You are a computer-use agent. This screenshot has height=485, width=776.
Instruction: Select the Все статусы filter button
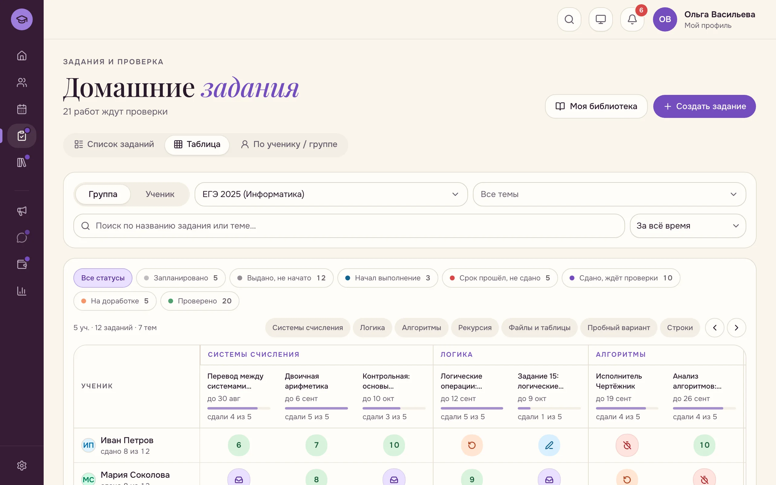coord(103,278)
